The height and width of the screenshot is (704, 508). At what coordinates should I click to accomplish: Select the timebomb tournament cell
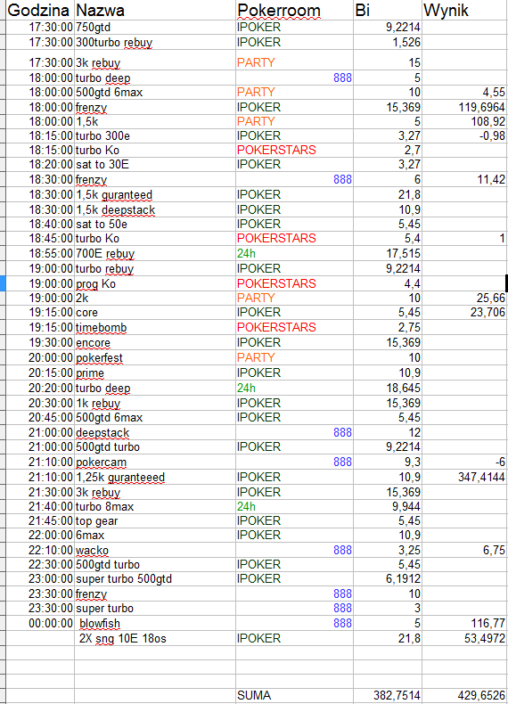155,327
